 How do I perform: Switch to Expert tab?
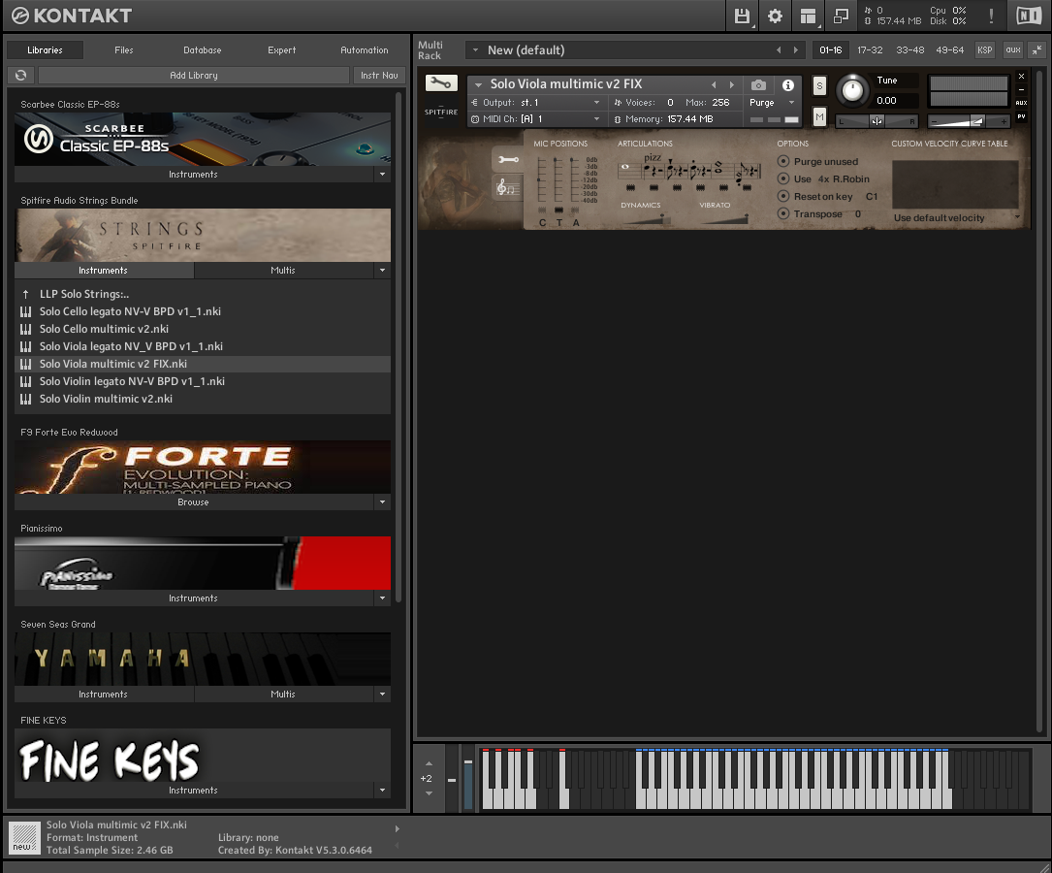(281, 49)
